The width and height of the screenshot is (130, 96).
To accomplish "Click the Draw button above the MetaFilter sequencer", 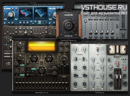I will [x=64, y=77].
